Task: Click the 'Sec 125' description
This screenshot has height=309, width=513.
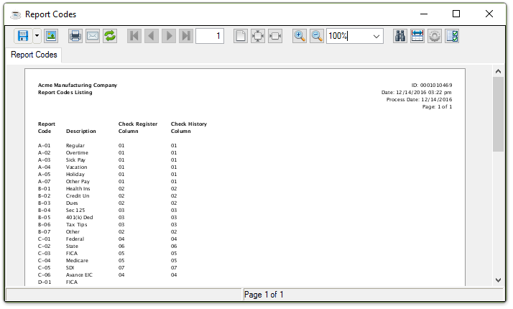Action: coord(75,211)
